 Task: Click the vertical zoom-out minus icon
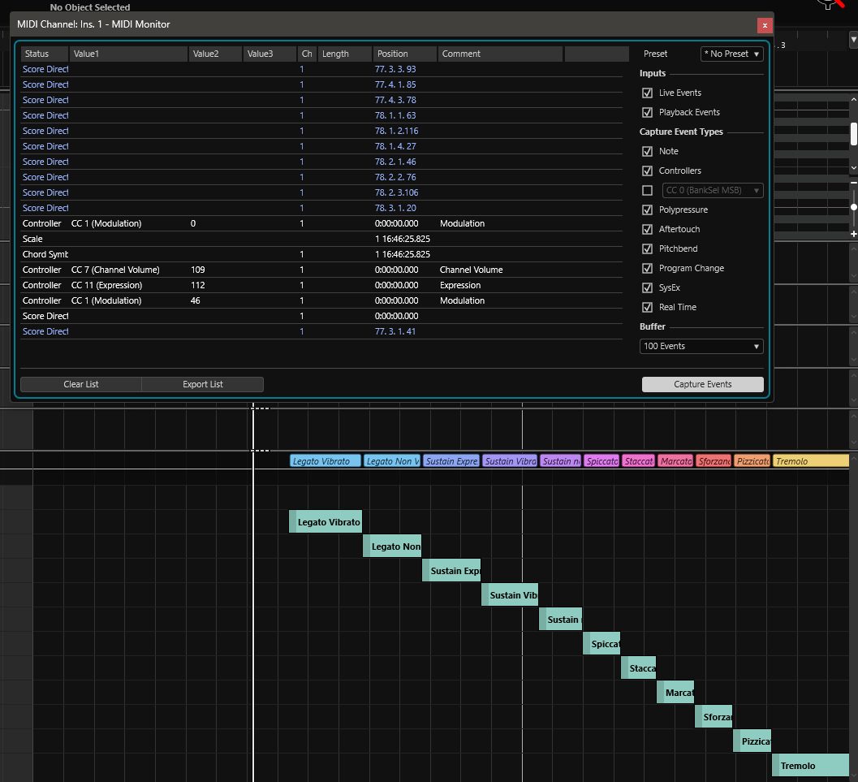(853, 184)
